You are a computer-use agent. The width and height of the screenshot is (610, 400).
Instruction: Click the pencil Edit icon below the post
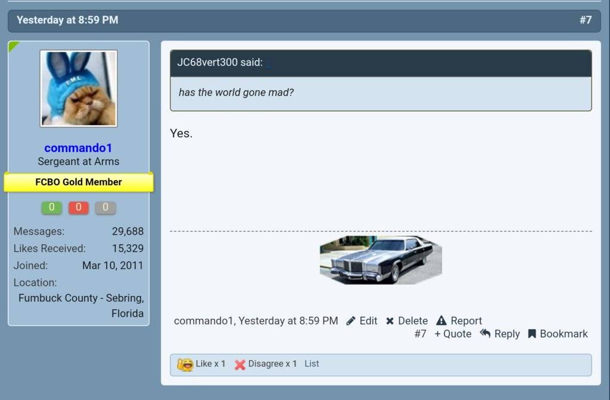[351, 321]
